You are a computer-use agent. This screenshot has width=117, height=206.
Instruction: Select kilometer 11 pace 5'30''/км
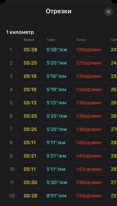(x=57, y=182)
